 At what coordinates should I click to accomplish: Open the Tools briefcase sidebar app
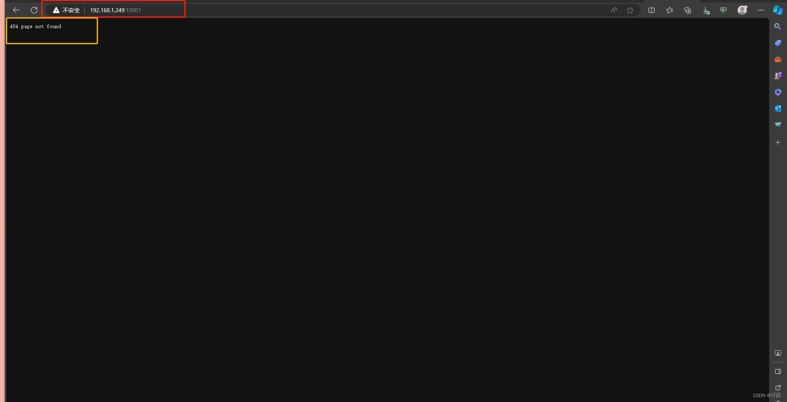pos(778,59)
